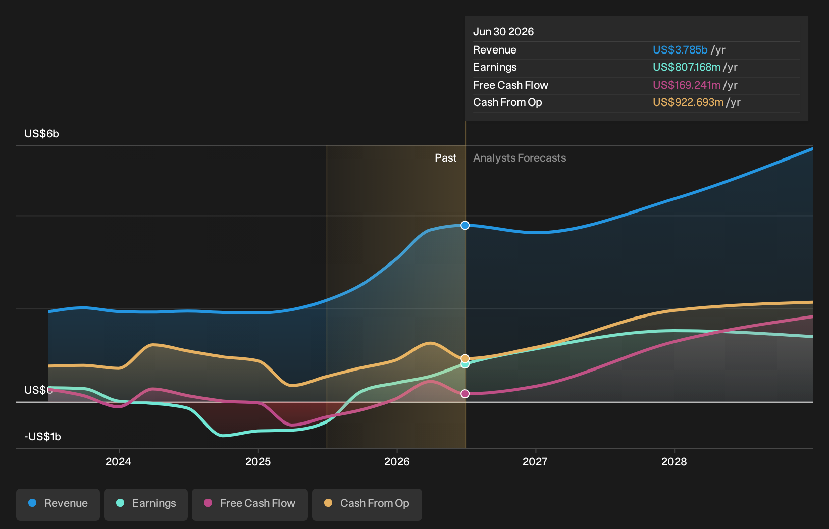Click the orange Cash From Op legend dot
The height and width of the screenshot is (529, 829).
click(x=328, y=503)
